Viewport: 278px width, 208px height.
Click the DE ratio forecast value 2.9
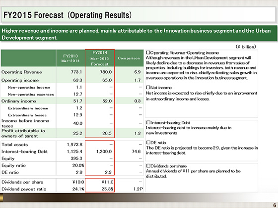[108, 172]
